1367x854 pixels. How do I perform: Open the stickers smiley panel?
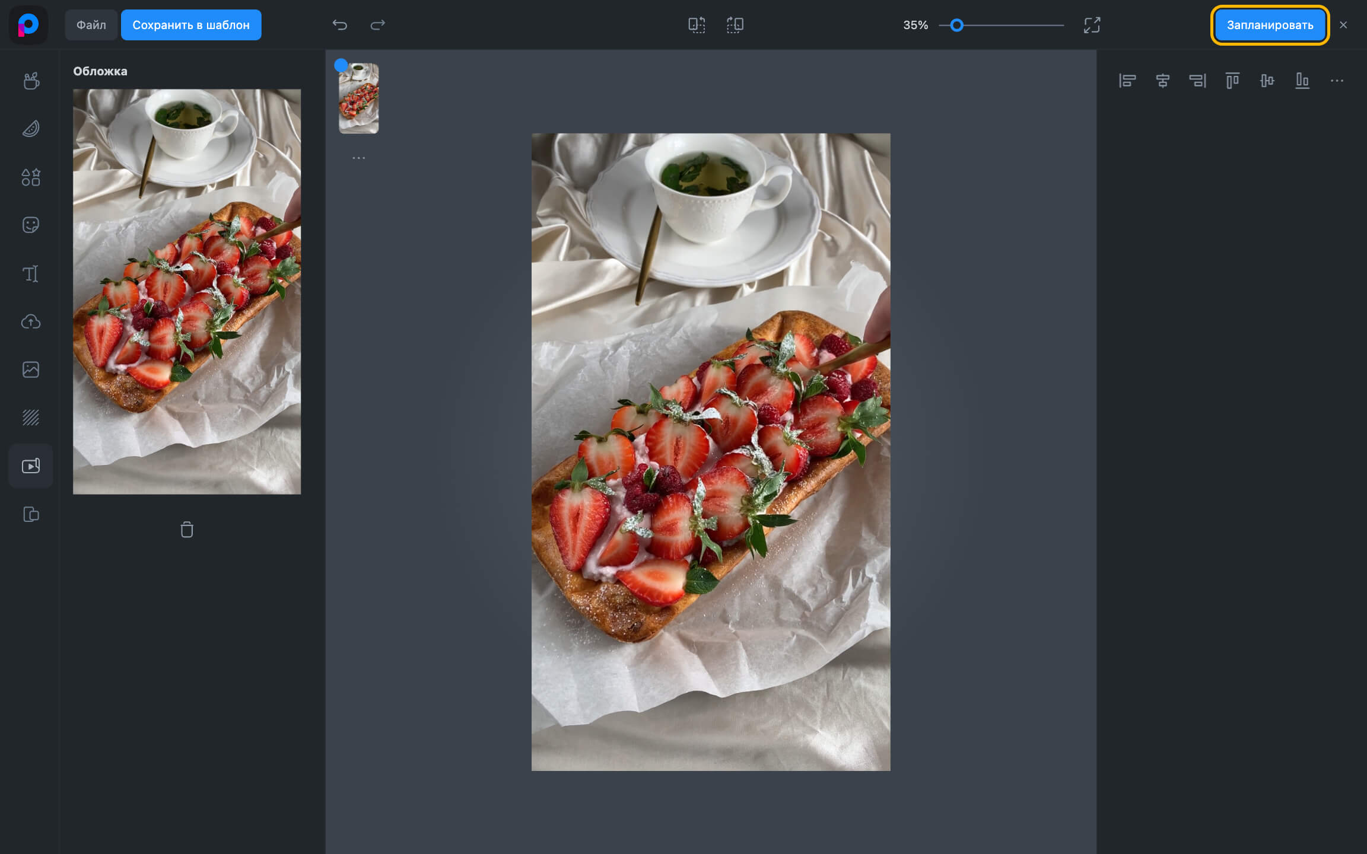coord(31,225)
